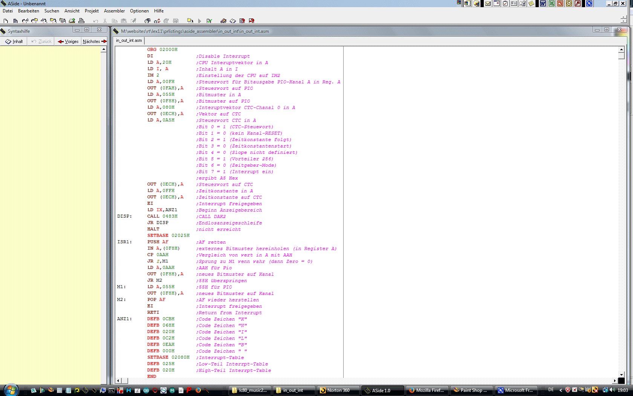
Task: Click the eye view icon in toolbar
Action: pyautogui.click(x=148, y=21)
